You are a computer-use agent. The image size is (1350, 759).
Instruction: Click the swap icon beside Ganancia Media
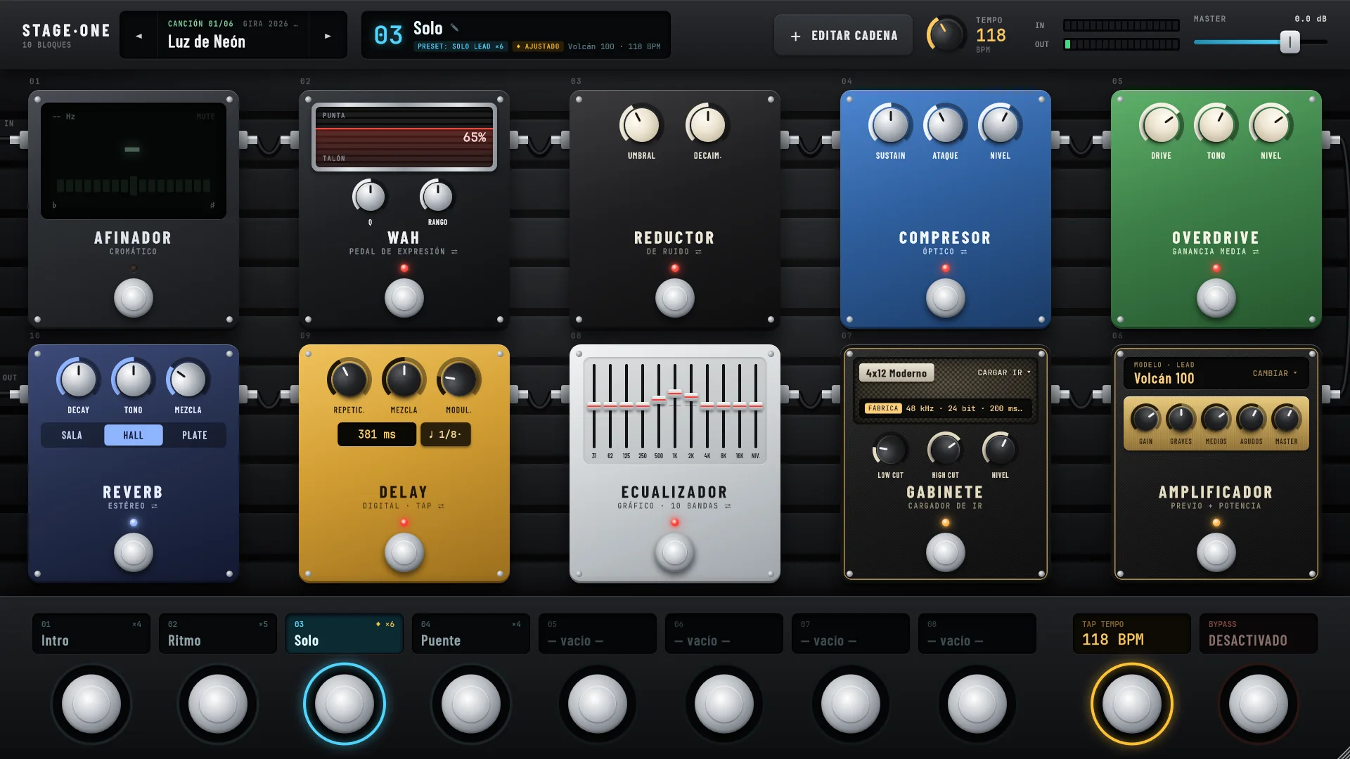(x=1256, y=252)
